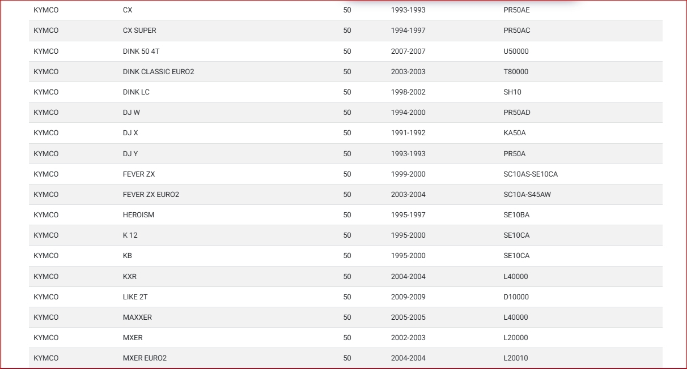Image resolution: width=687 pixels, height=369 pixels.
Task: Select the U50000 code cell
Action: coord(516,51)
